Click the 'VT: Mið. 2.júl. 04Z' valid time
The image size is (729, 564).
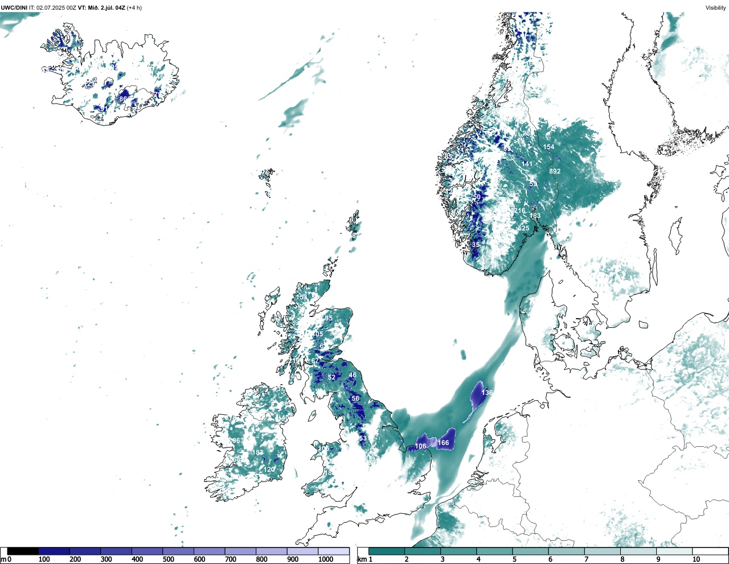pos(101,7)
